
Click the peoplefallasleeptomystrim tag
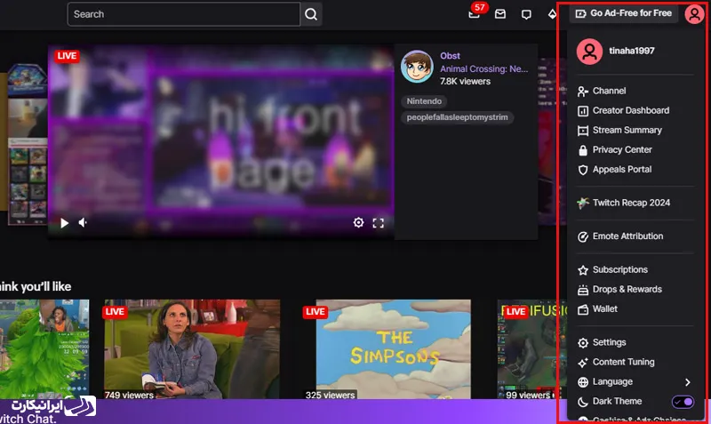pyautogui.click(x=457, y=117)
